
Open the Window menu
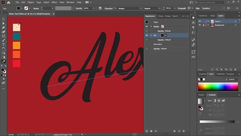[x=70, y=2]
